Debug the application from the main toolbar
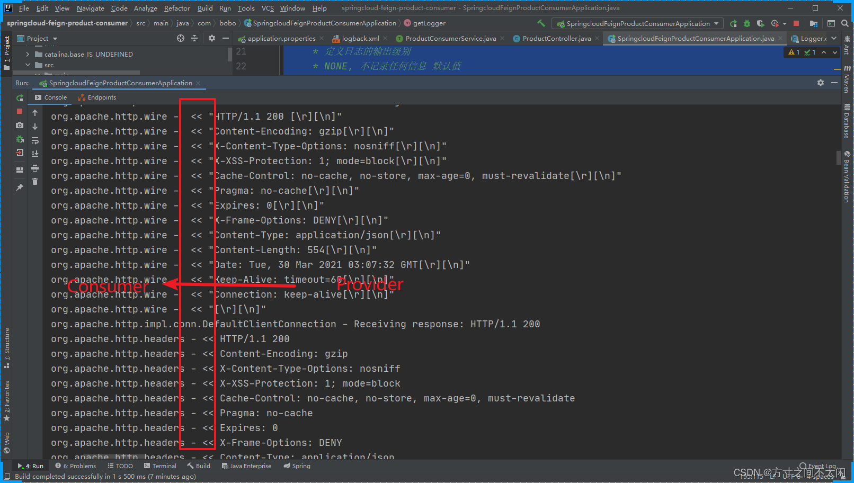Screen dimensions: 854x483 point(747,23)
